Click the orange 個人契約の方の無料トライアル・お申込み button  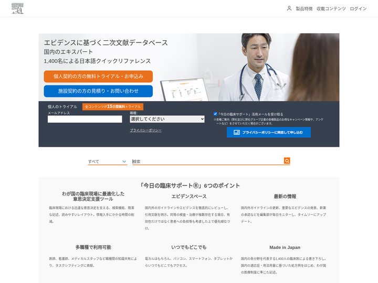coord(98,77)
